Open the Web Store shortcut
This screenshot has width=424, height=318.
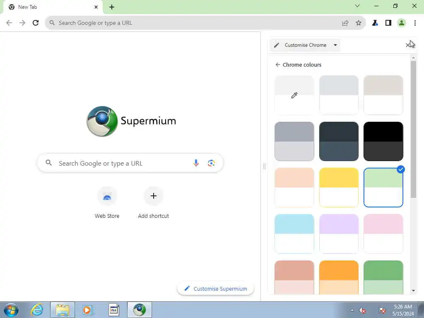[107, 203]
